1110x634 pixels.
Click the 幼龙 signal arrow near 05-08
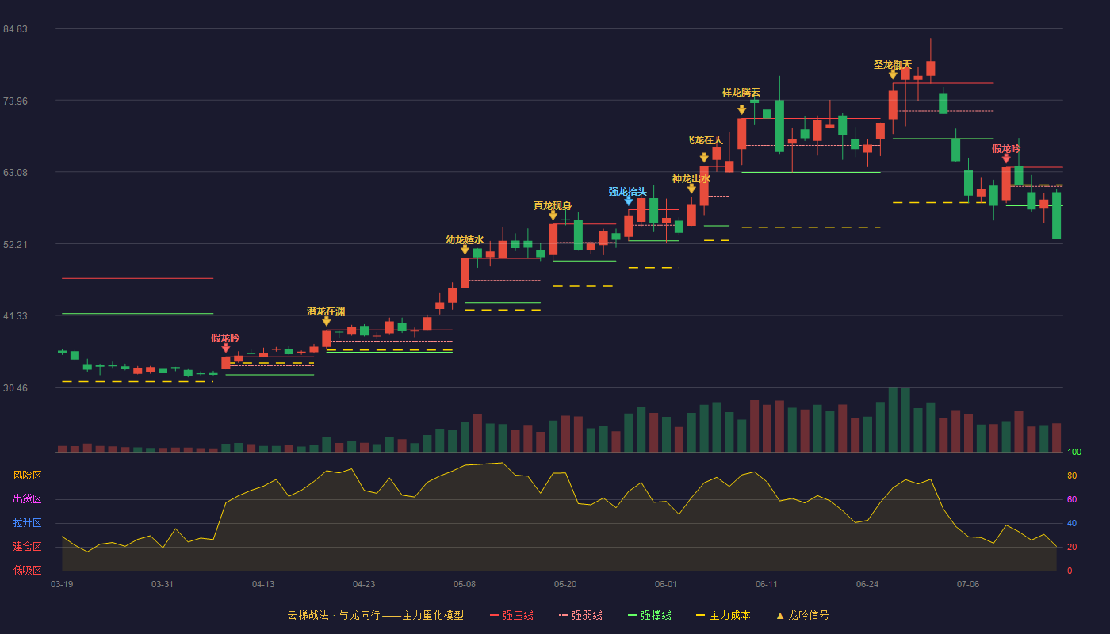click(465, 250)
